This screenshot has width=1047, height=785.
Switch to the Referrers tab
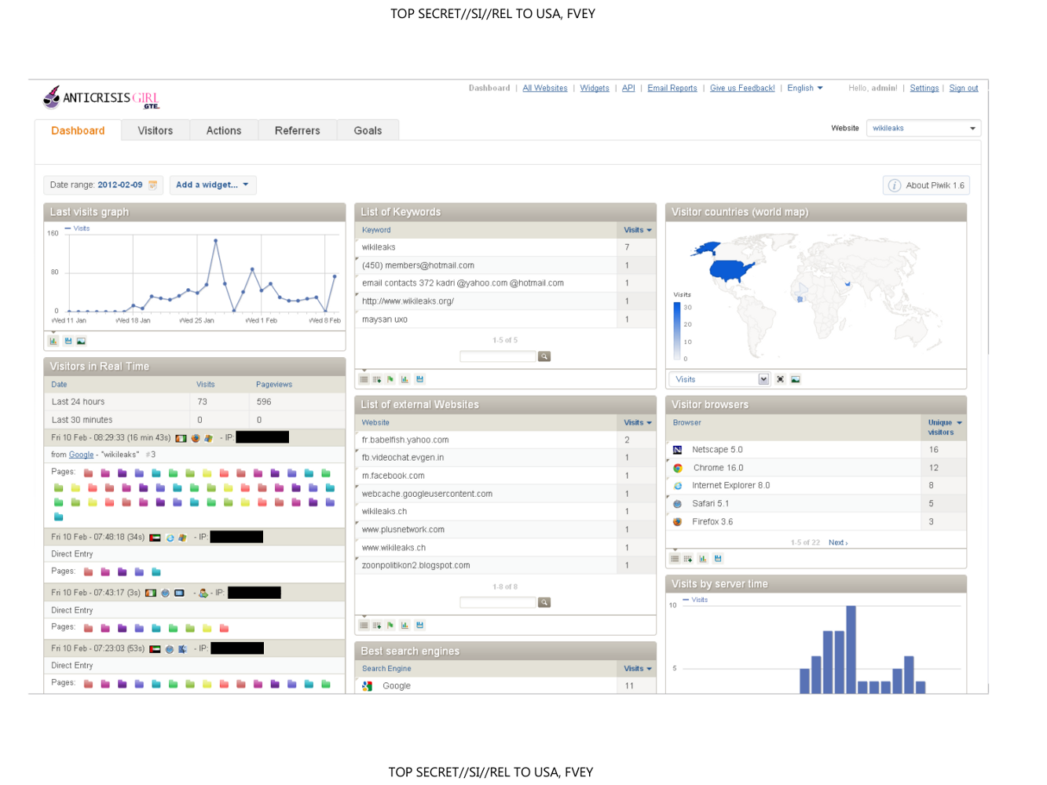[x=298, y=130]
